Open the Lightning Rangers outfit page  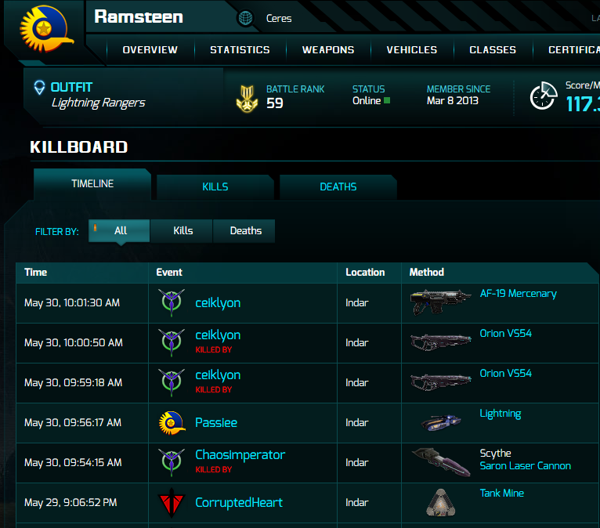(x=98, y=103)
